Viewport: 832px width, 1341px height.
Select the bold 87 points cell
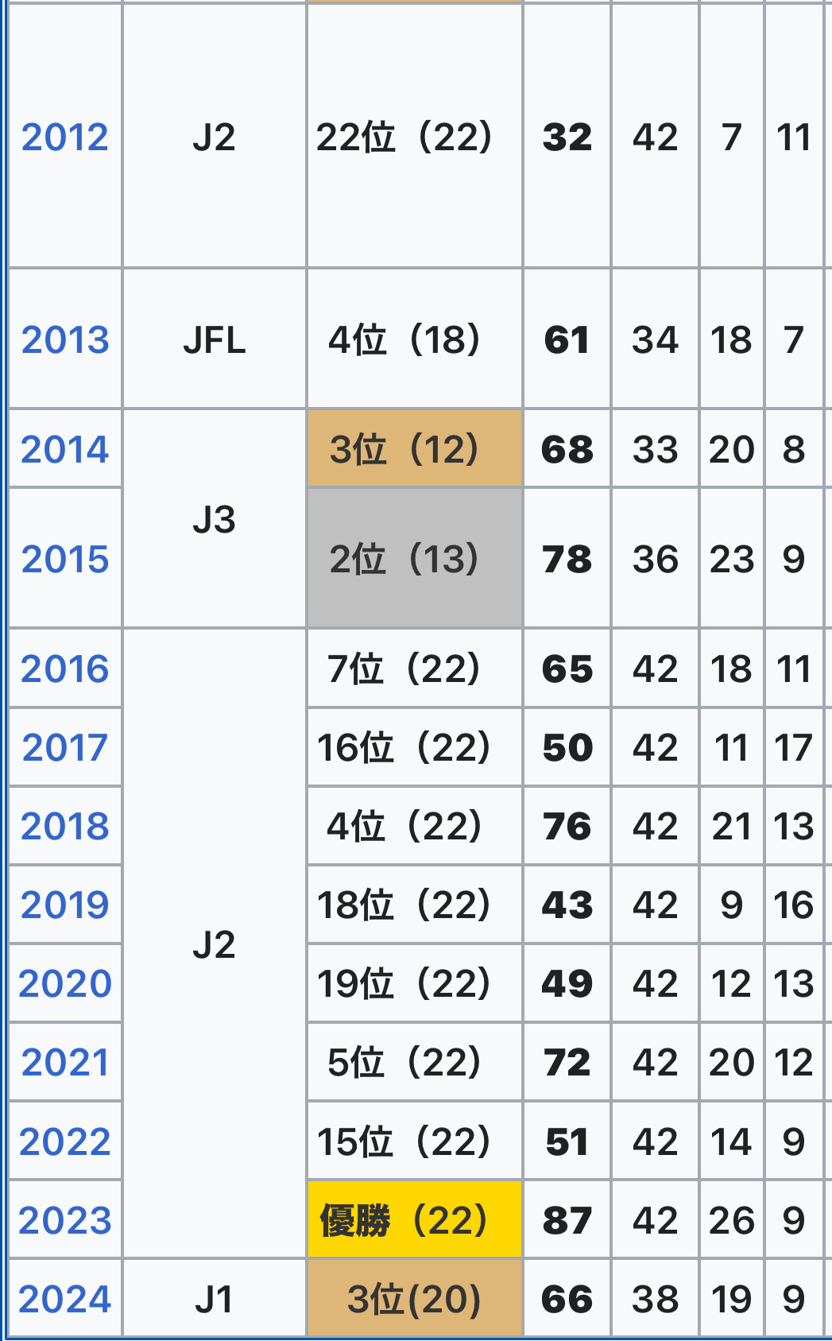click(x=567, y=1221)
